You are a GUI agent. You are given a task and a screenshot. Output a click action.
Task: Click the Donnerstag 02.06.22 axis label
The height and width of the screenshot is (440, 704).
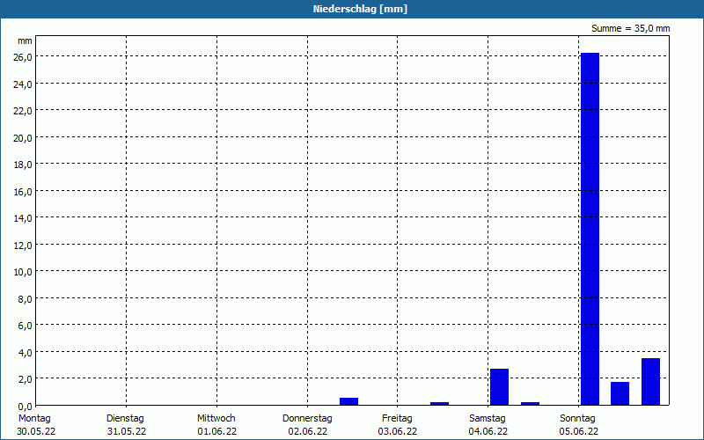coord(307,425)
